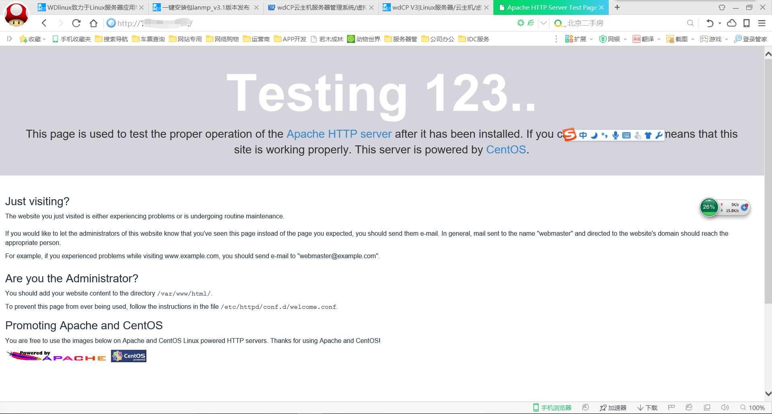The image size is (772, 414).
Task: Reload the current page
Action: pos(76,23)
